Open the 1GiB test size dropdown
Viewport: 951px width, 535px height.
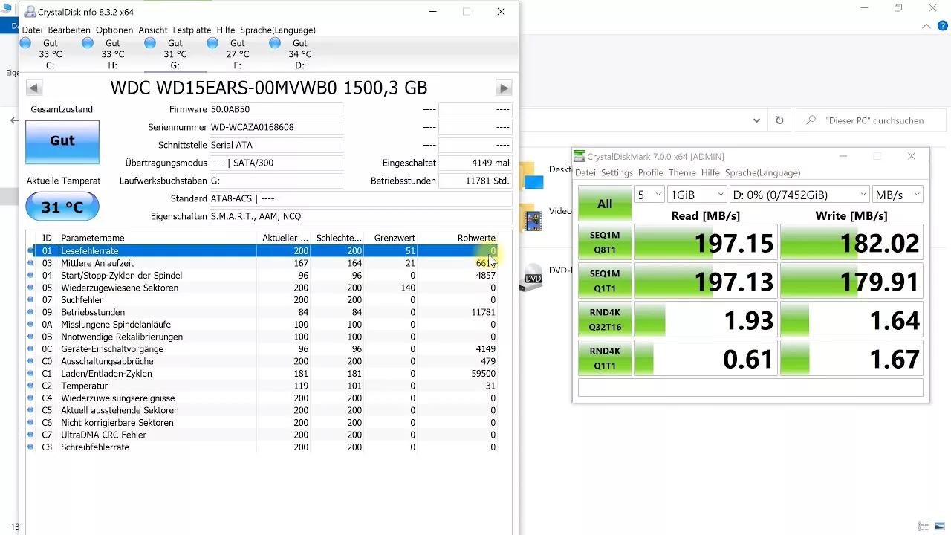click(696, 193)
